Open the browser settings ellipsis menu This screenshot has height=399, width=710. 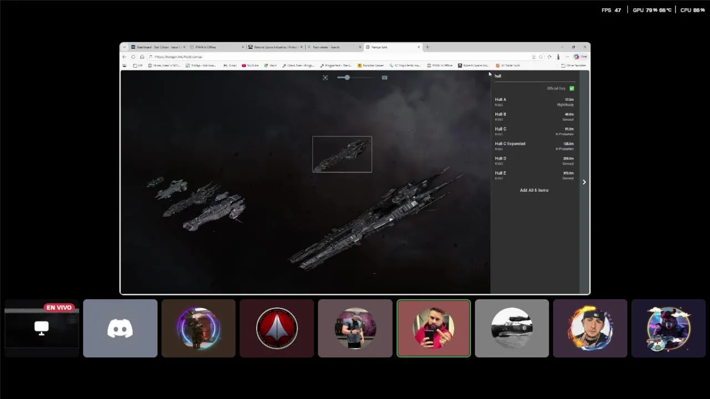[567, 57]
